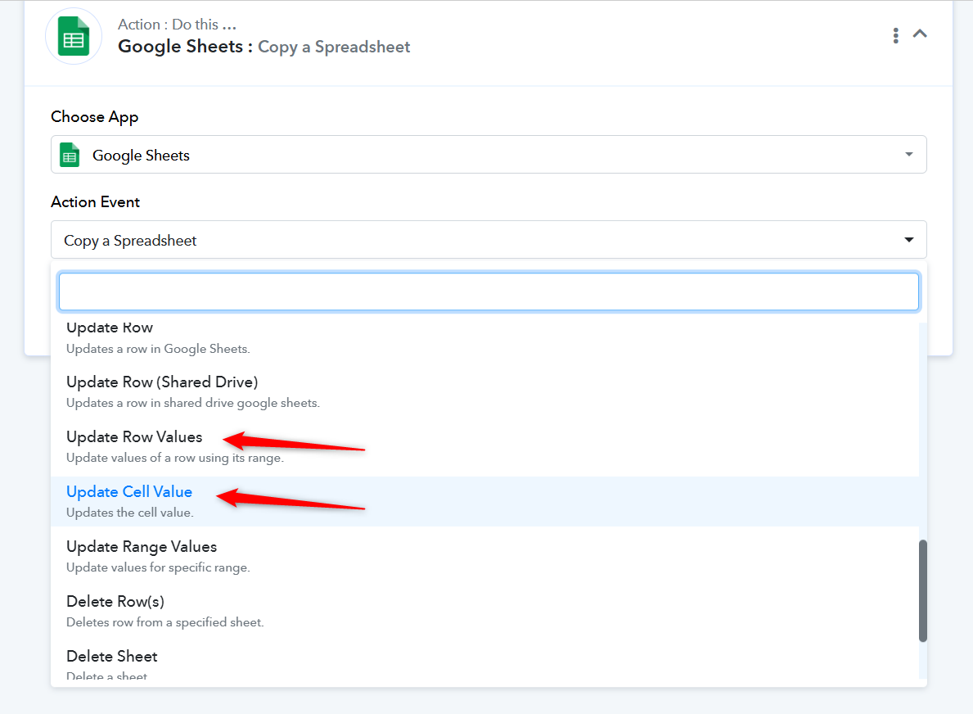Choose Update Row Values action event

click(x=484, y=446)
